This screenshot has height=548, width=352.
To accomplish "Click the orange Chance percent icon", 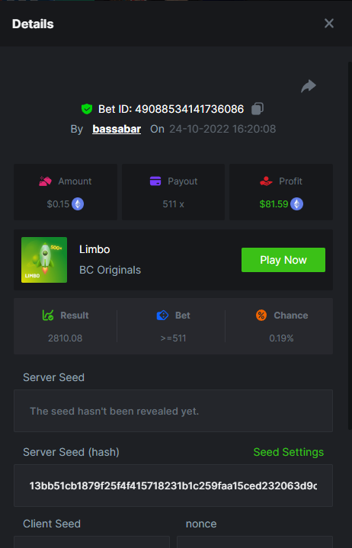I will (x=261, y=316).
